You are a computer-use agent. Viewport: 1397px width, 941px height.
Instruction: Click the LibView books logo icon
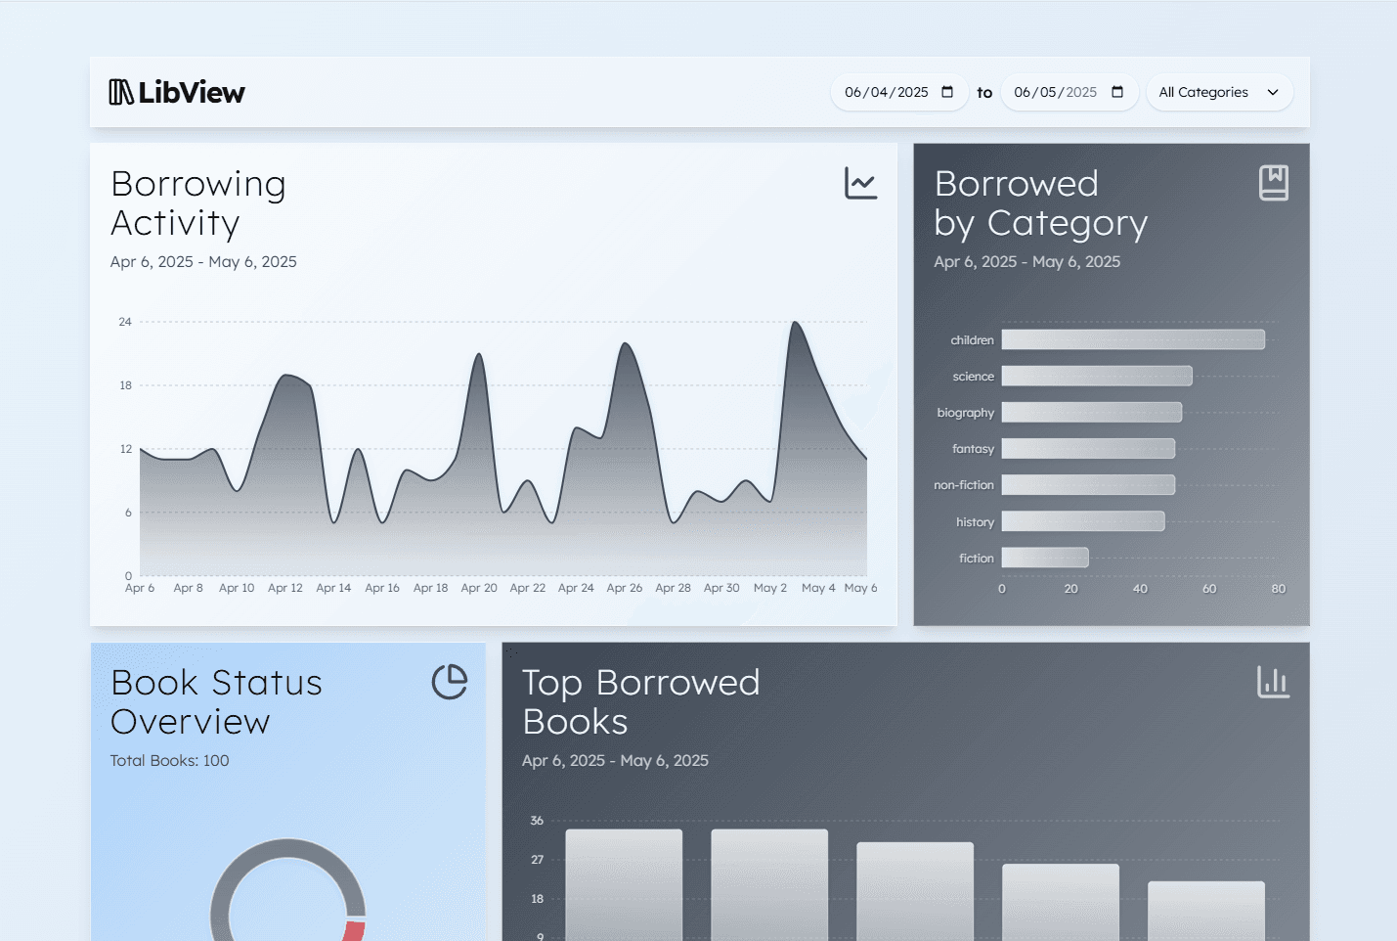[121, 92]
